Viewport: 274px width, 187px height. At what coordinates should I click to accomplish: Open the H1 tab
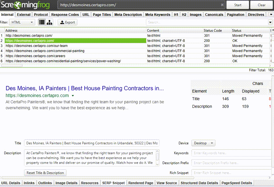[176, 15]
